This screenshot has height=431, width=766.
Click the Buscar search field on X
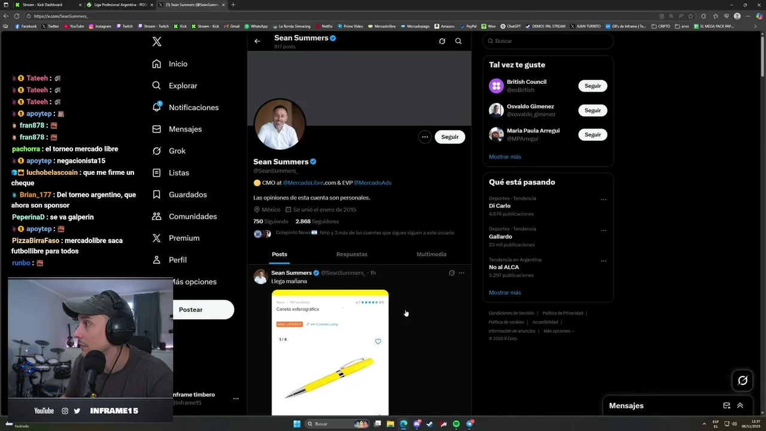pos(548,41)
